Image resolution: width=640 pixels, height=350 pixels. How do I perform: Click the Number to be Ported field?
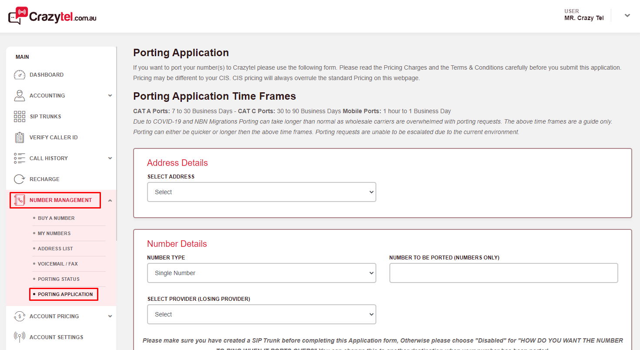(503, 273)
